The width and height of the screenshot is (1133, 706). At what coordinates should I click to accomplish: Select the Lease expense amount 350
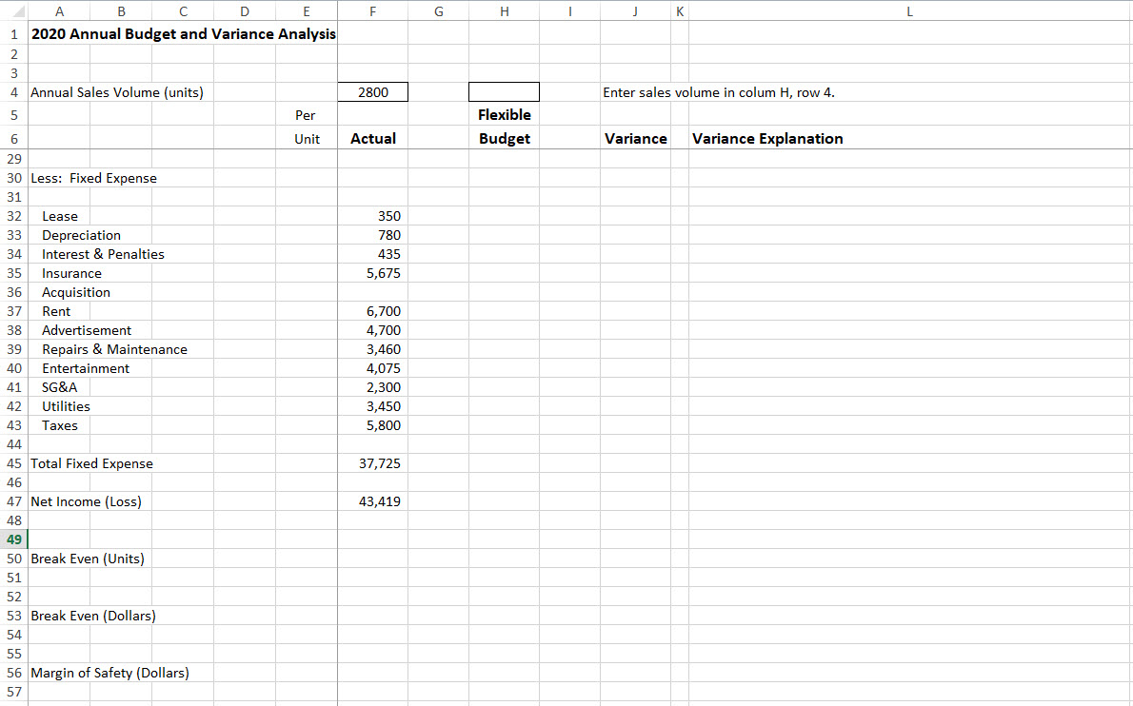(x=372, y=216)
